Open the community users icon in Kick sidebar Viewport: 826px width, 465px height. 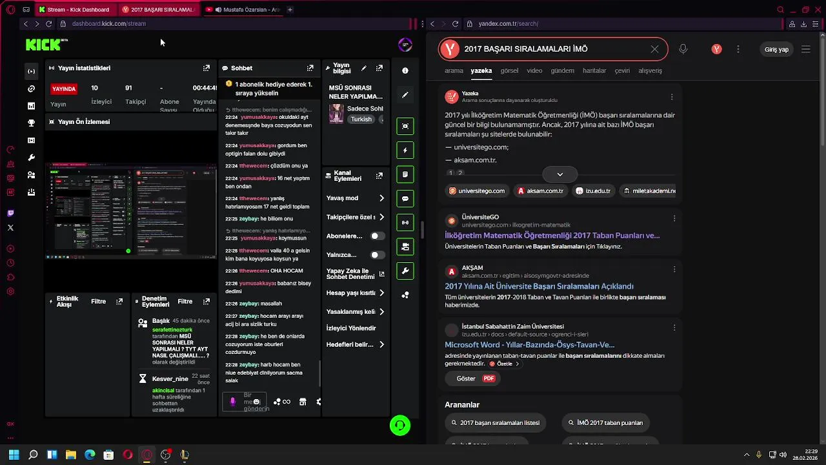click(30, 175)
